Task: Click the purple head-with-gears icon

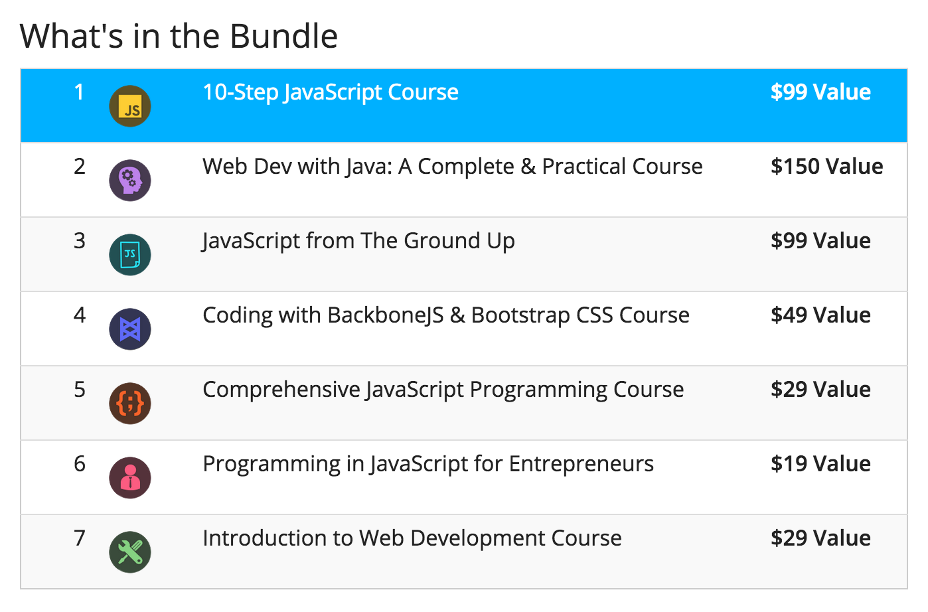Action: click(x=130, y=181)
